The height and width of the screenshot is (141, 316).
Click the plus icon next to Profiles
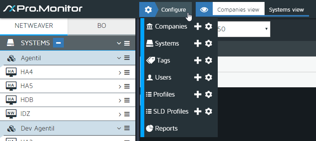tap(198, 94)
